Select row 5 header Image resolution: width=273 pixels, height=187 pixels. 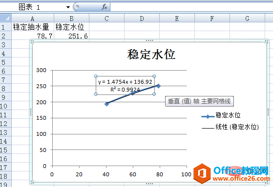tap(5, 62)
